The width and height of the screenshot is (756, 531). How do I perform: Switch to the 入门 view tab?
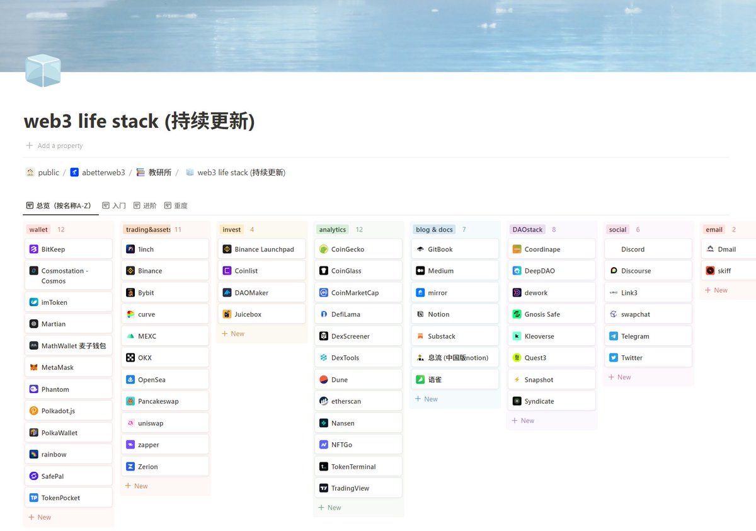tap(114, 205)
